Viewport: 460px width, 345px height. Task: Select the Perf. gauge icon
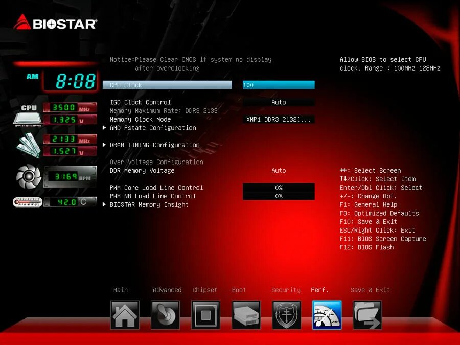[327, 315]
